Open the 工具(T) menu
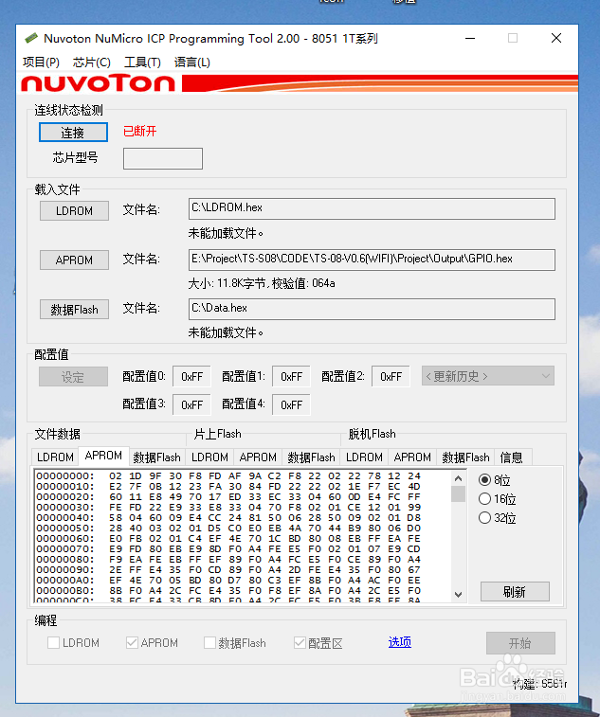Image resolution: width=600 pixels, height=717 pixels. point(142,63)
